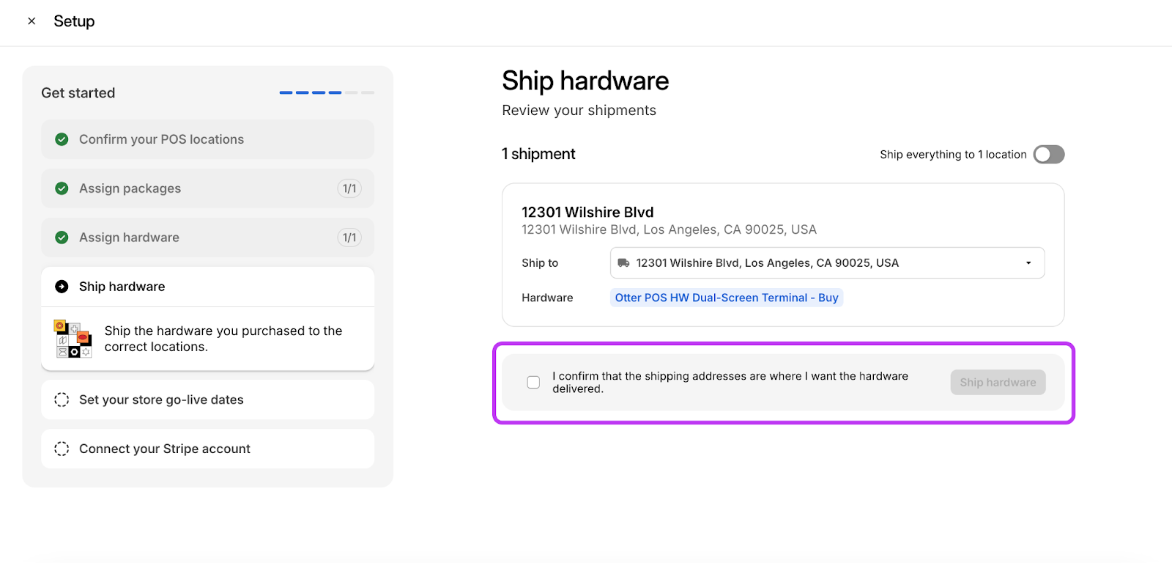The image size is (1172, 563).
Task: Toggle Ship everything to 1 location switch
Action: (1048, 155)
